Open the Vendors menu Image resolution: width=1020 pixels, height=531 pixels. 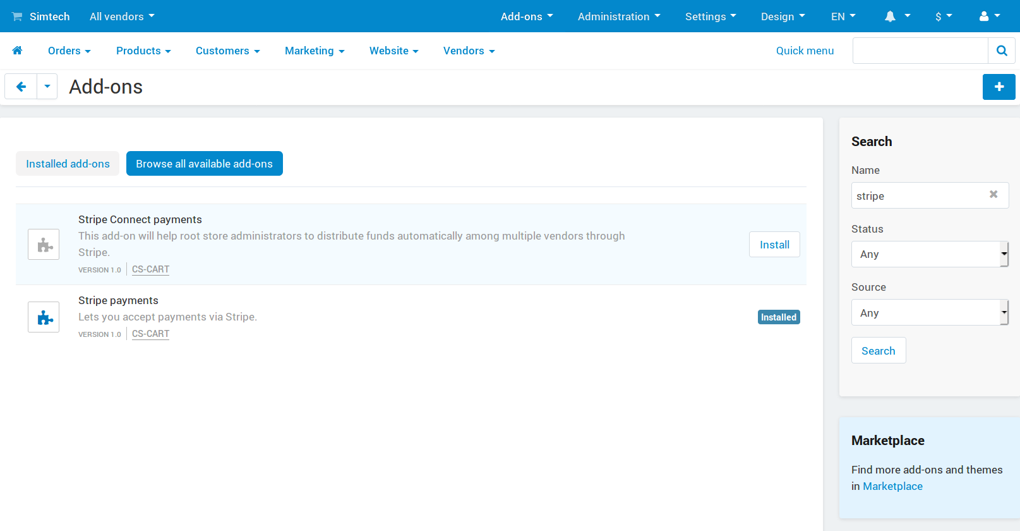[x=469, y=51]
